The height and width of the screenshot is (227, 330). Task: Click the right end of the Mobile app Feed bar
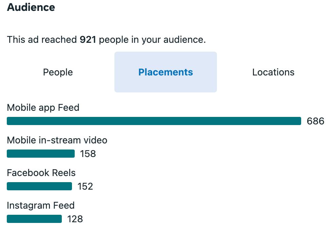click(298, 121)
